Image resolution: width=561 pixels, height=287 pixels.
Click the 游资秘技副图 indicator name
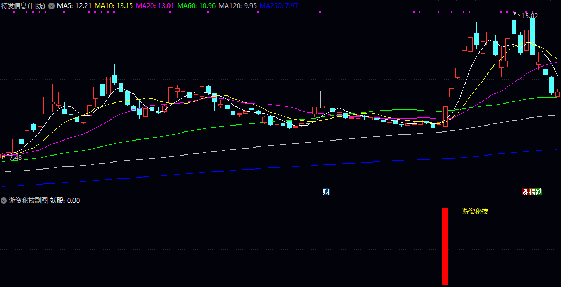coord(28,201)
